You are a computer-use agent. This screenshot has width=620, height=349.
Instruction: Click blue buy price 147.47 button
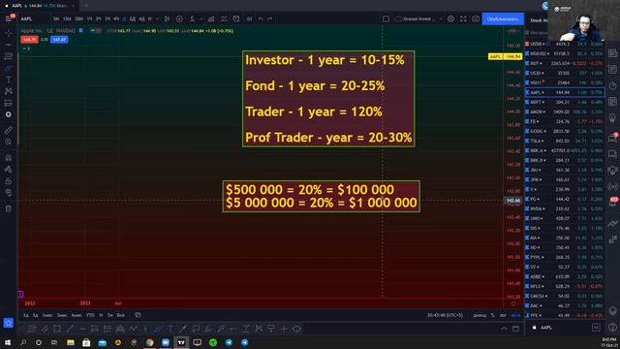(x=59, y=40)
